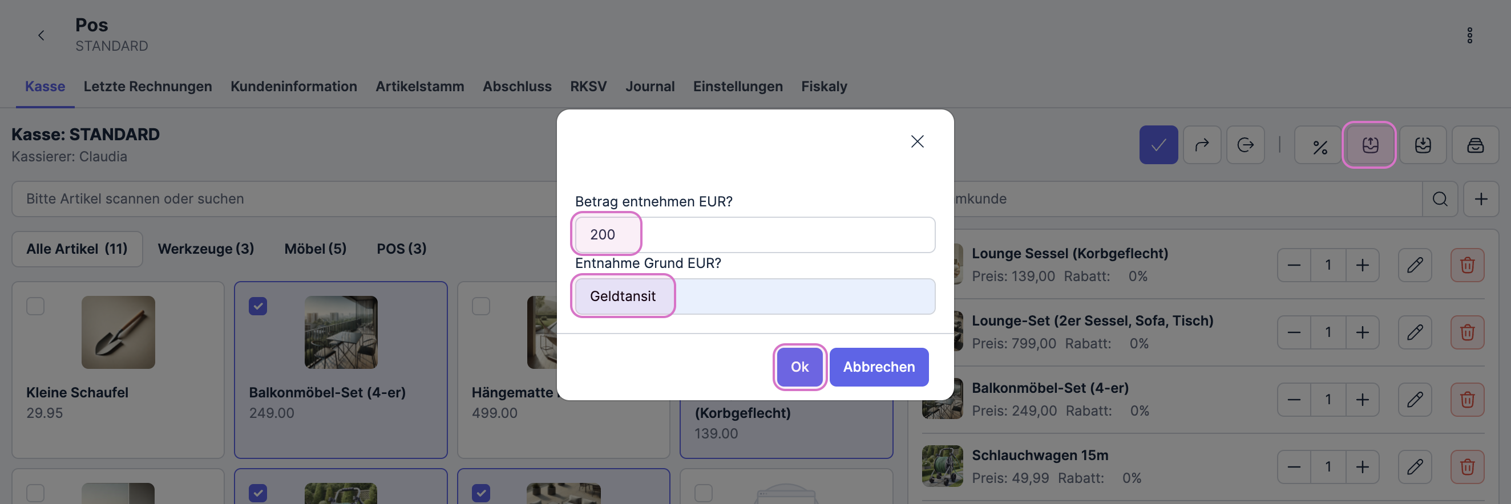Screen dimensions: 1511x504
Task: Close the withdrawal dialog with X
Action: tap(917, 141)
